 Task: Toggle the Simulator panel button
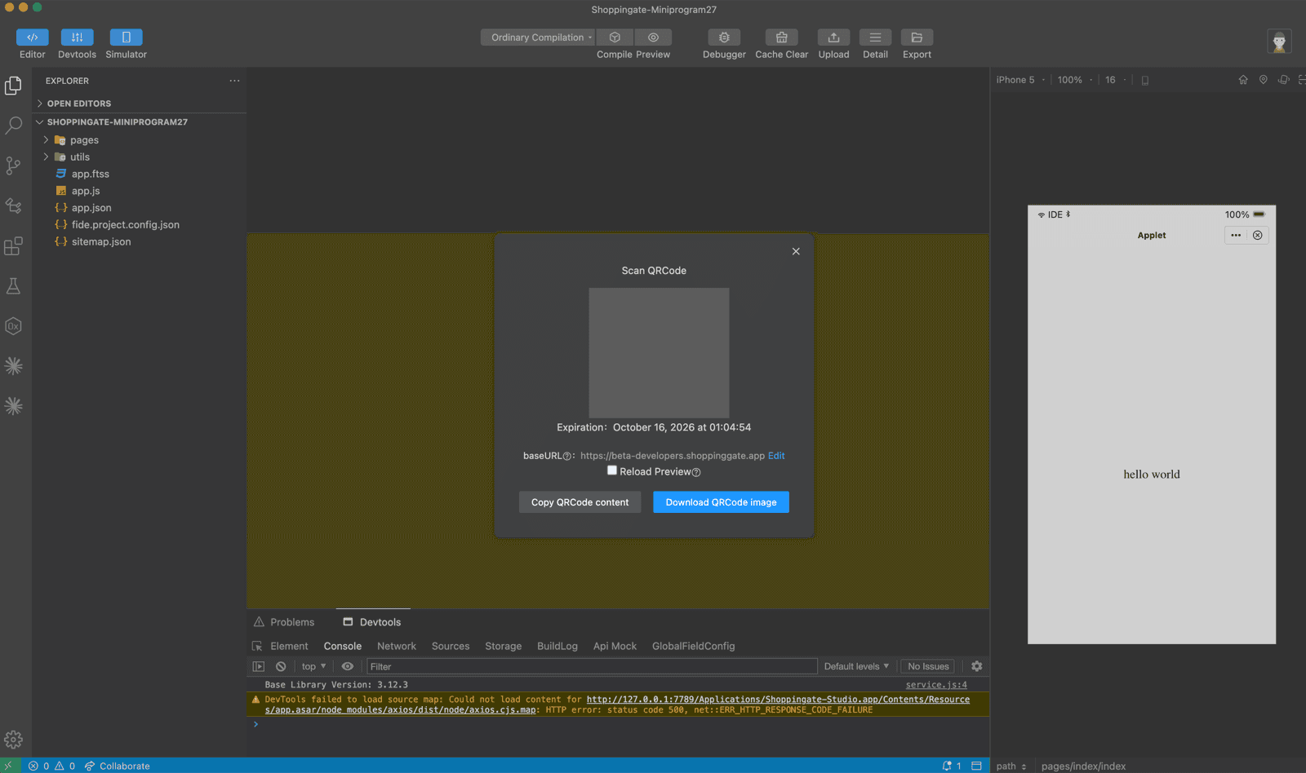click(126, 38)
